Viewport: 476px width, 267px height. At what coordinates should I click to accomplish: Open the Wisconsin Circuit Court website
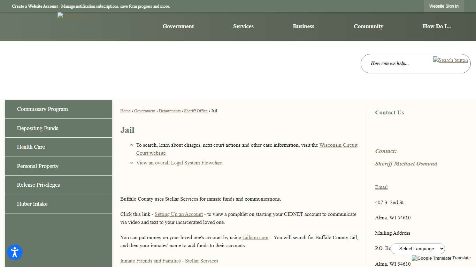pyautogui.click(x=338, y=145)
